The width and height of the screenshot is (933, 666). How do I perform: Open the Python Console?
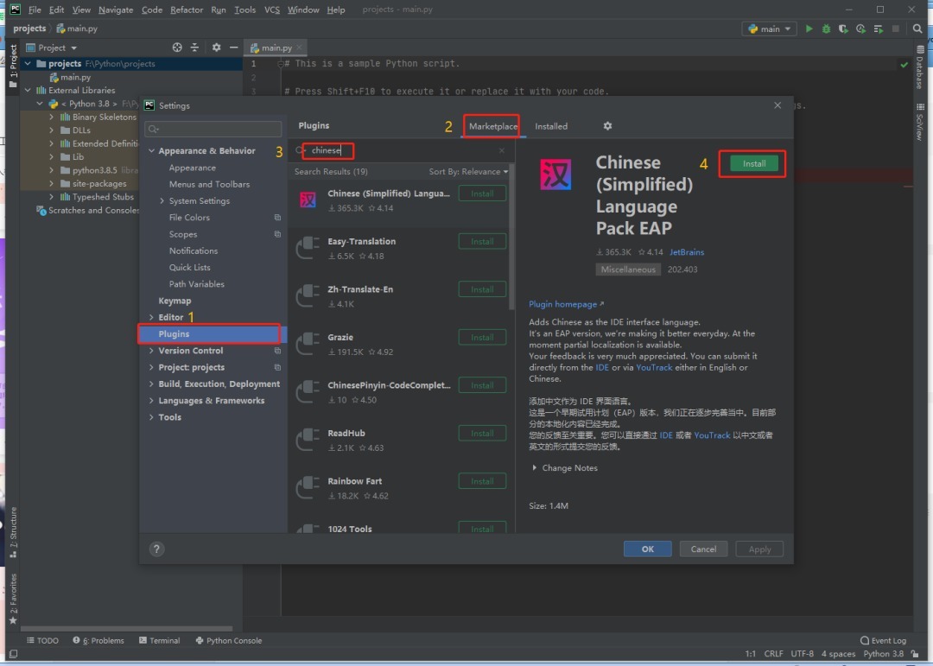pos(228,640)
